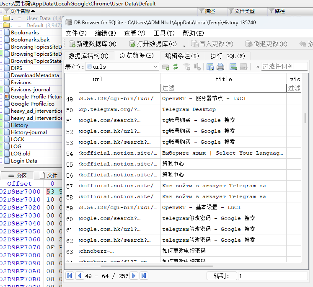Open the 文件(F) menu

pyautogui.click(x=76, y=33)
